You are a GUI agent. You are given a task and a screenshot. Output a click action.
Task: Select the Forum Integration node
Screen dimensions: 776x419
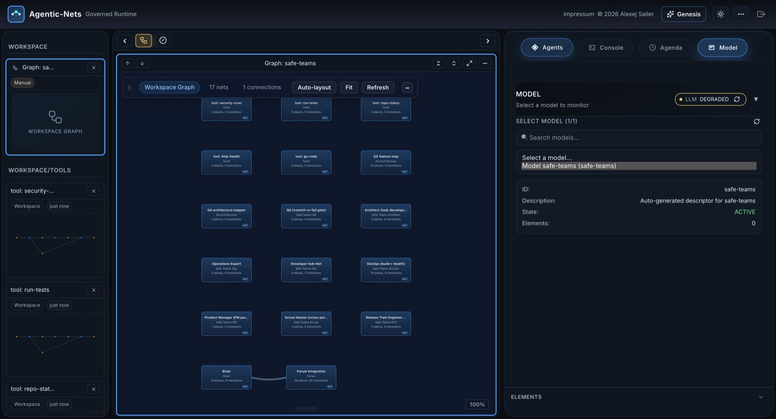(311, 377)
